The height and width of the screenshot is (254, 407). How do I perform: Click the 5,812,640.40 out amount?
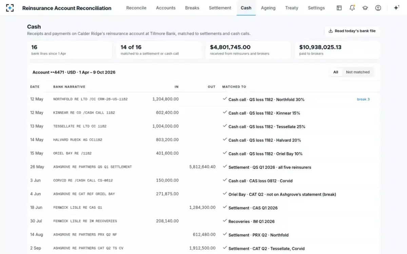point(202,167)
